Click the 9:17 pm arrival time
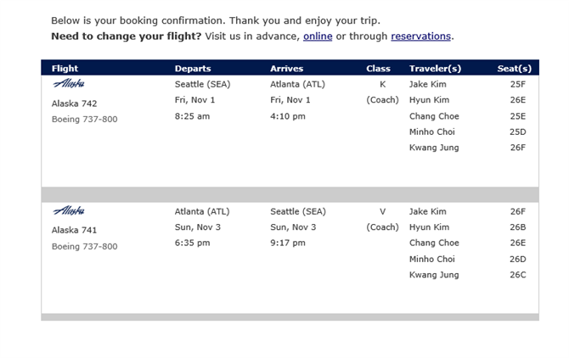The image size is (569, 358). point(287,243)
